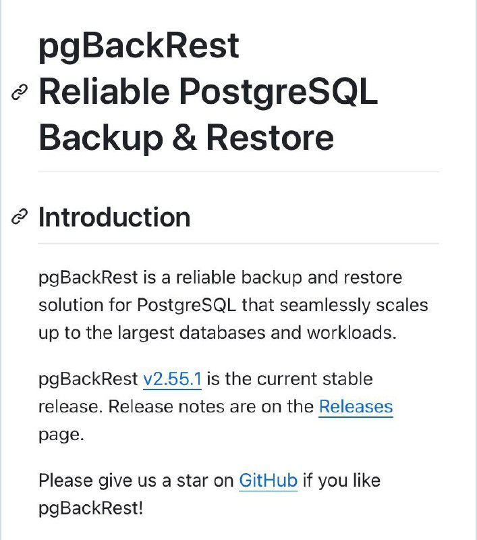Click the text "release. Release notes are on the"
Screen dimensions: 477x540
(x=176, y=407)
